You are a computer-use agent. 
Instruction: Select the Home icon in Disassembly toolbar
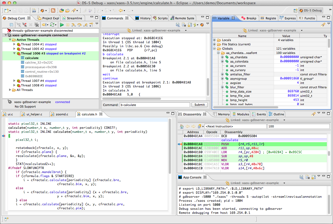click(x=181, y=126)
